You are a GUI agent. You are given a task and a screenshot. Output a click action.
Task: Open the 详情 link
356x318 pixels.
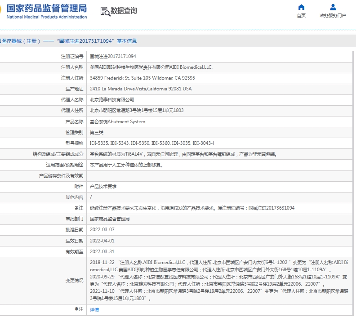point(94,309)
